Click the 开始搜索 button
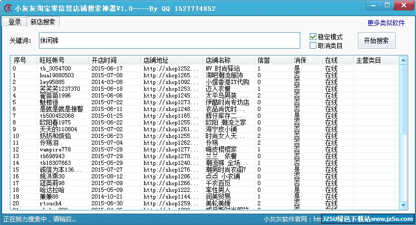Screen dimensions: 416x225 tap(377, 40)
